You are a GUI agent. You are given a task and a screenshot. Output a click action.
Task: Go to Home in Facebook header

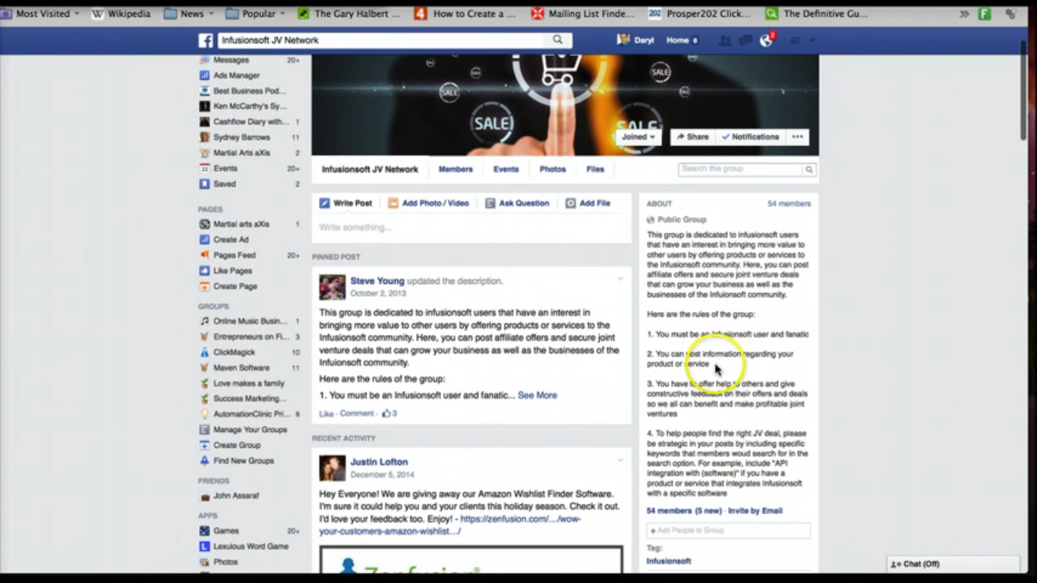tap(677, 40)
